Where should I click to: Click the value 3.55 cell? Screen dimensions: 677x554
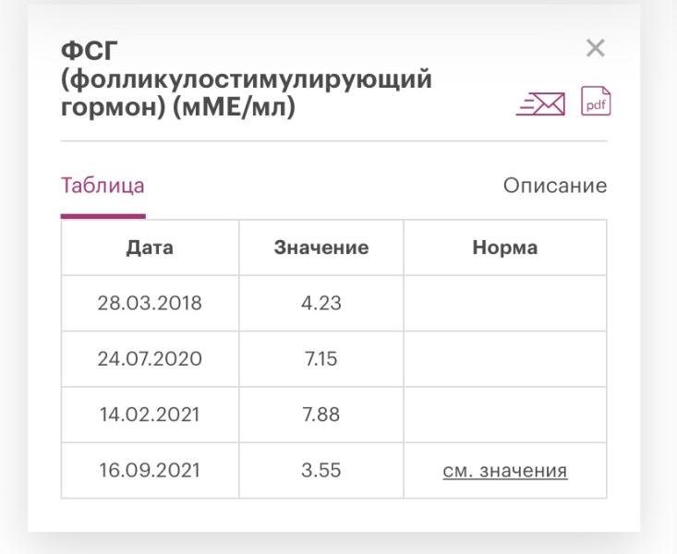click(321, 470)
